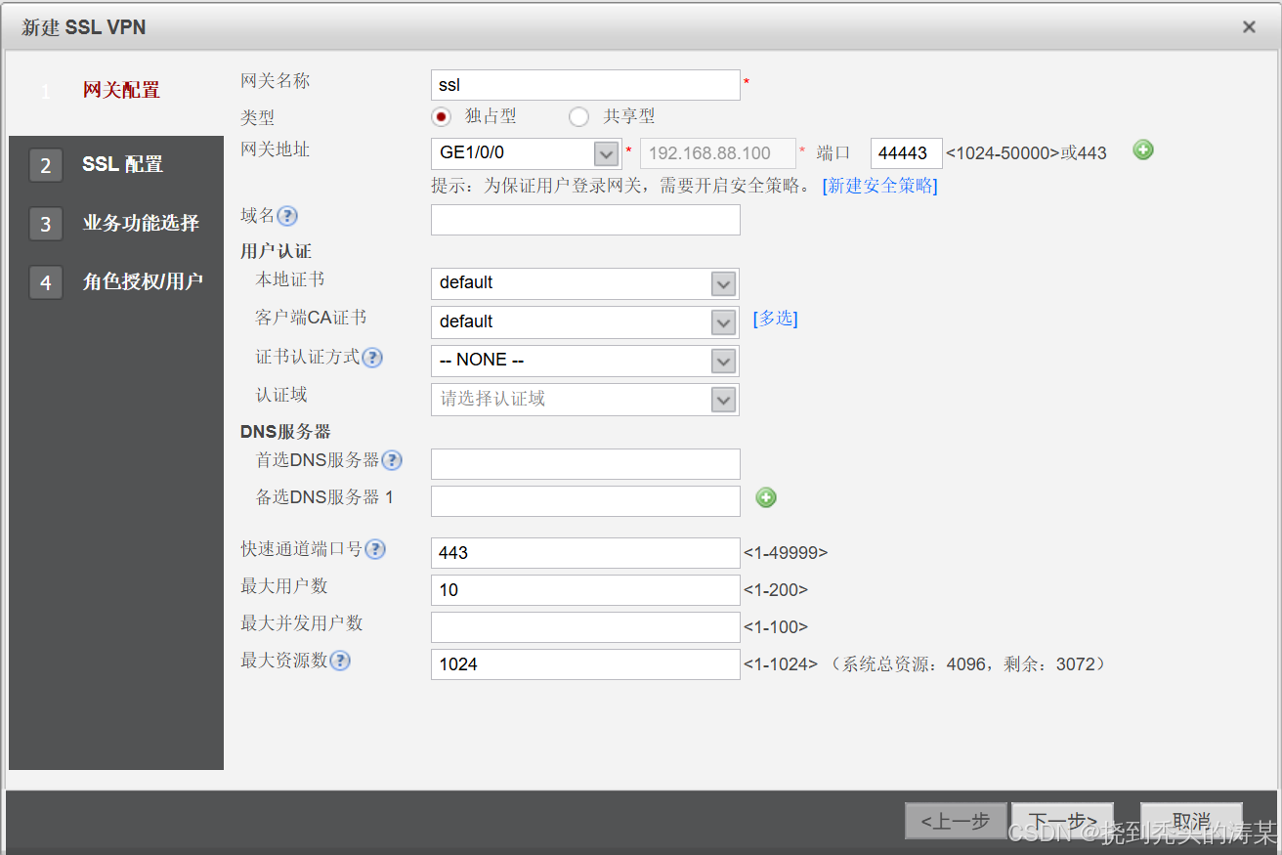The height and width of the screenshot is (855, 1282).
Task: Open help icon beside 最大资源数
Action: 340,661
